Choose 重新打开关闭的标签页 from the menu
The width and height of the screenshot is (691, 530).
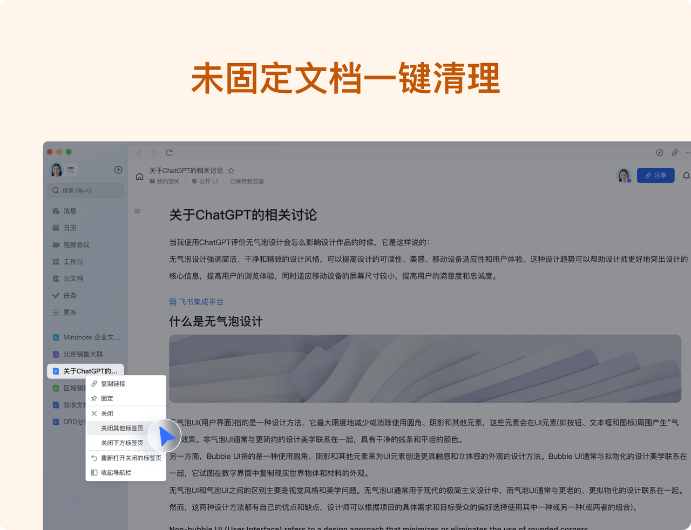point(126,458)
